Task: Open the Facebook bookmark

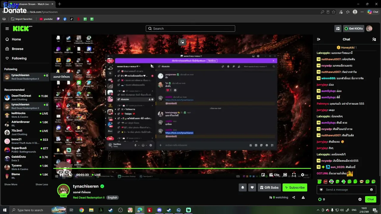Action: pos(65,19)
